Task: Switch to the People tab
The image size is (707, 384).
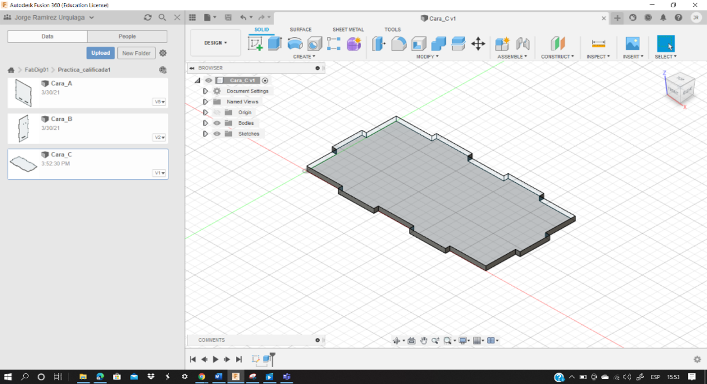Action: click(x=127, y=36)
